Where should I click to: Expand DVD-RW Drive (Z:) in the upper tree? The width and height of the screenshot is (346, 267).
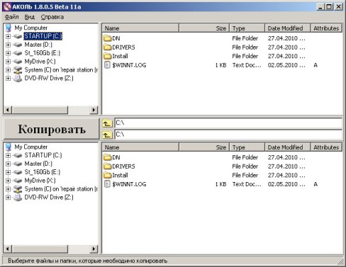pyautogui.click(x=8, y=78)
